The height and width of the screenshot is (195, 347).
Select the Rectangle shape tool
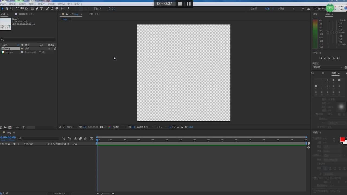tap(33, 9)
